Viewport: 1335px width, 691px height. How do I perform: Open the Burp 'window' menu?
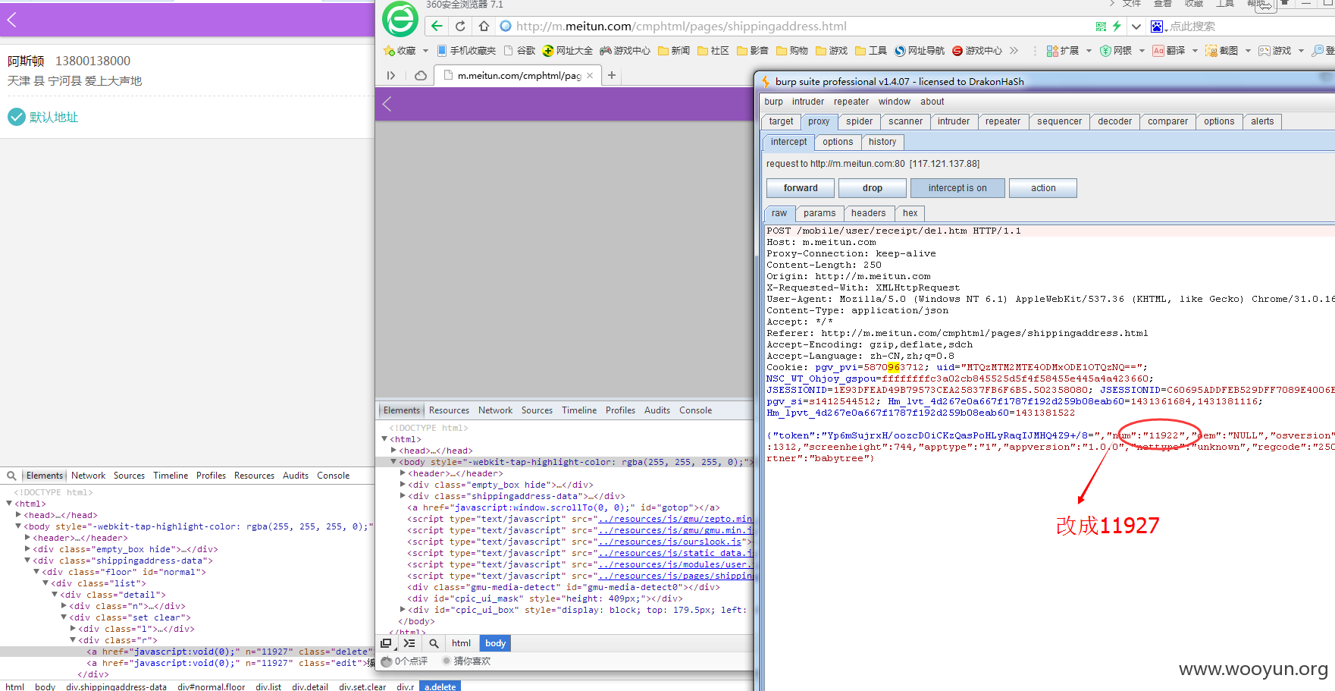(x=895, y=102)
